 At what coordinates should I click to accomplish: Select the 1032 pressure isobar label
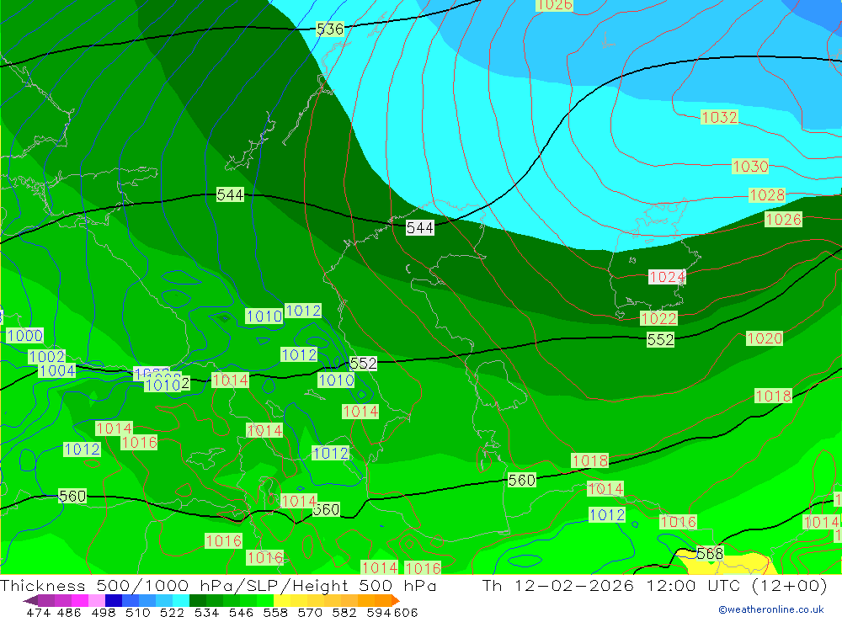pyautogui.click(x=720, y=117)
